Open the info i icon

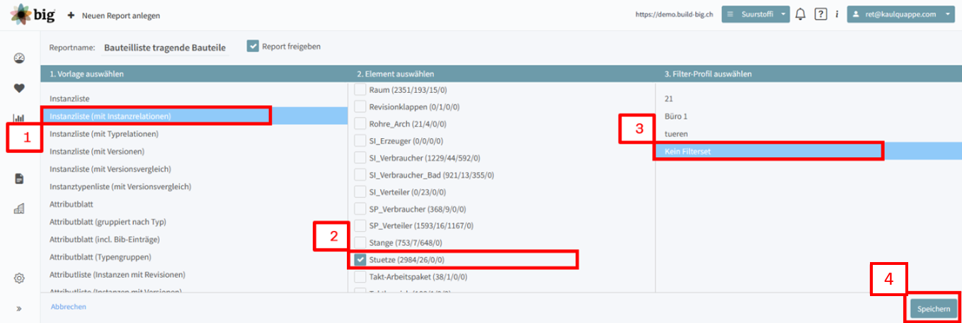[837, 14]
